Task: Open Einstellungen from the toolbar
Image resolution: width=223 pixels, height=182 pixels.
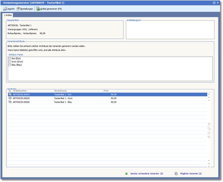Action: [x=25, y=9]
